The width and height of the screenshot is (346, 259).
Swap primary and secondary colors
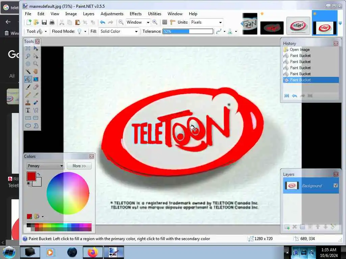coord(39,174)
